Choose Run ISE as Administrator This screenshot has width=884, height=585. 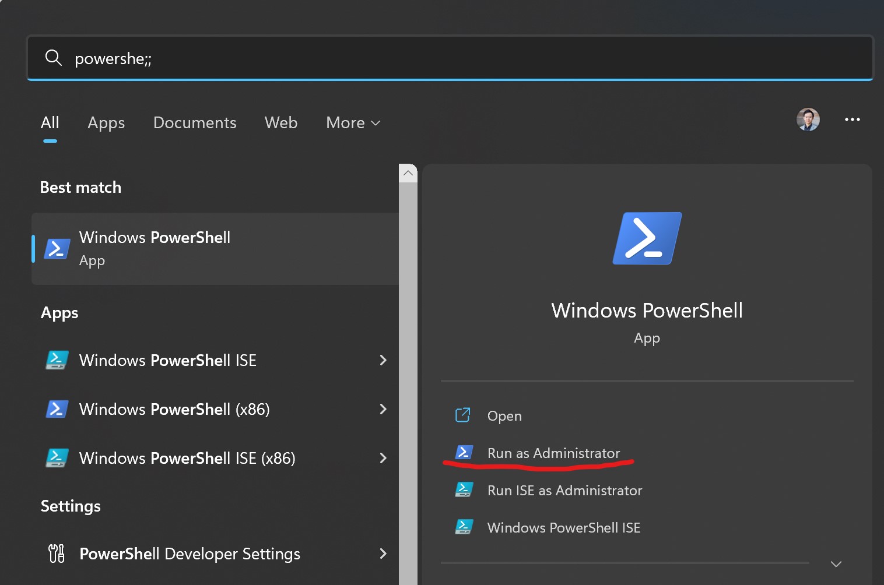pos(564,491)
